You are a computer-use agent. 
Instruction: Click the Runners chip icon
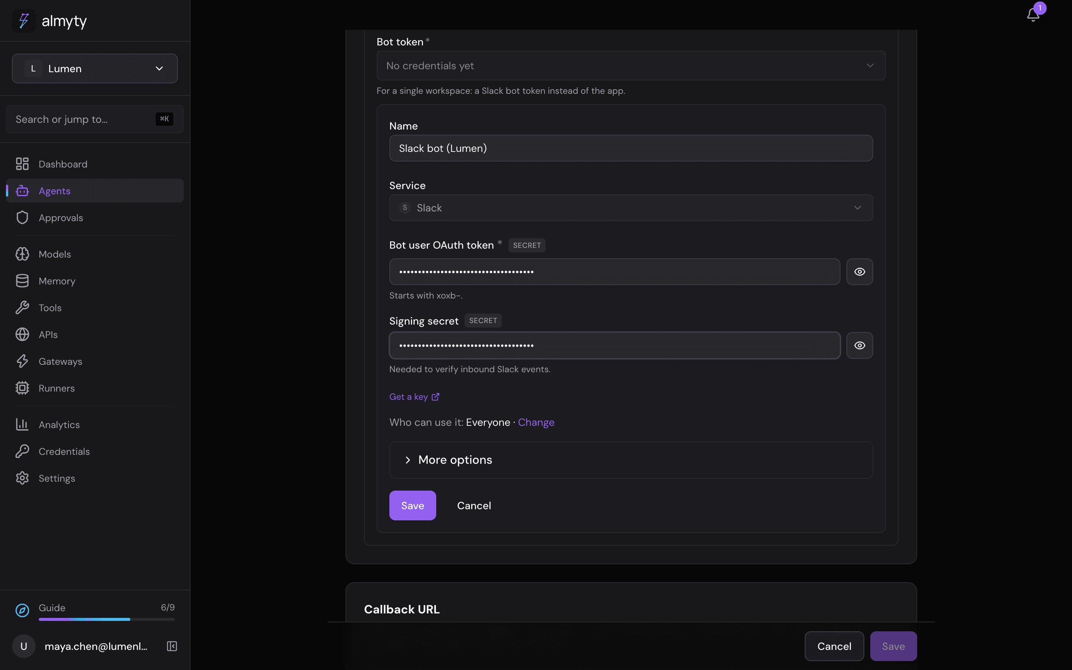click(22, 388)
